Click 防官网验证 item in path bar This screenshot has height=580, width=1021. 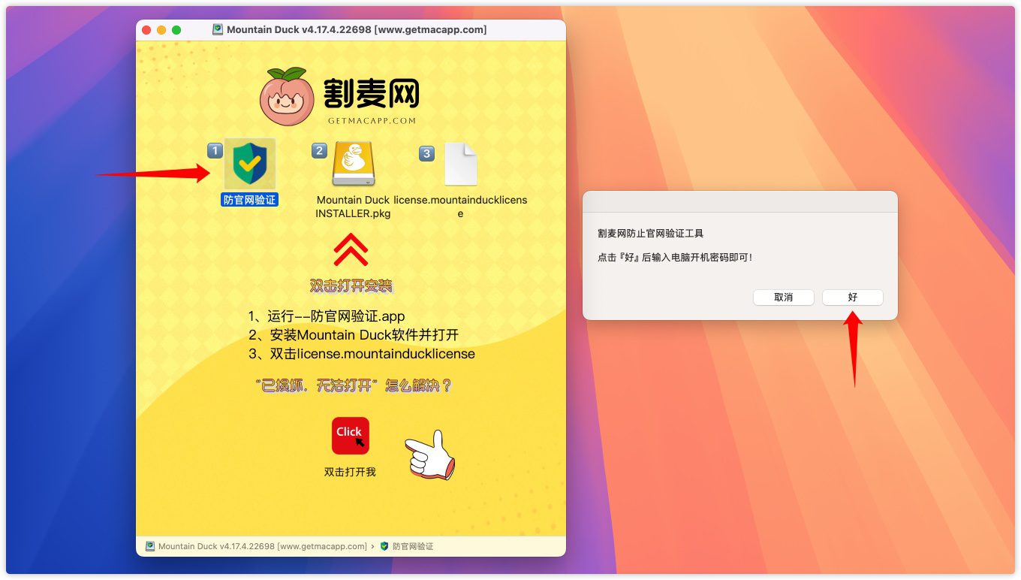click(407, 546)
